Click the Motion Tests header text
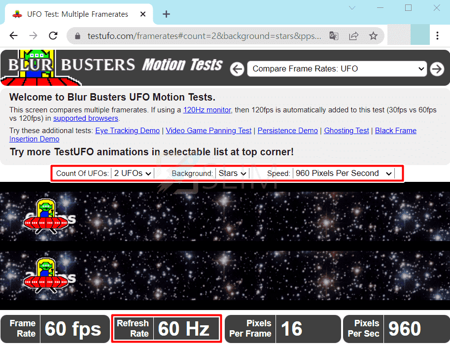The height and width of the screenshot is (345, 450). (182, 65)
